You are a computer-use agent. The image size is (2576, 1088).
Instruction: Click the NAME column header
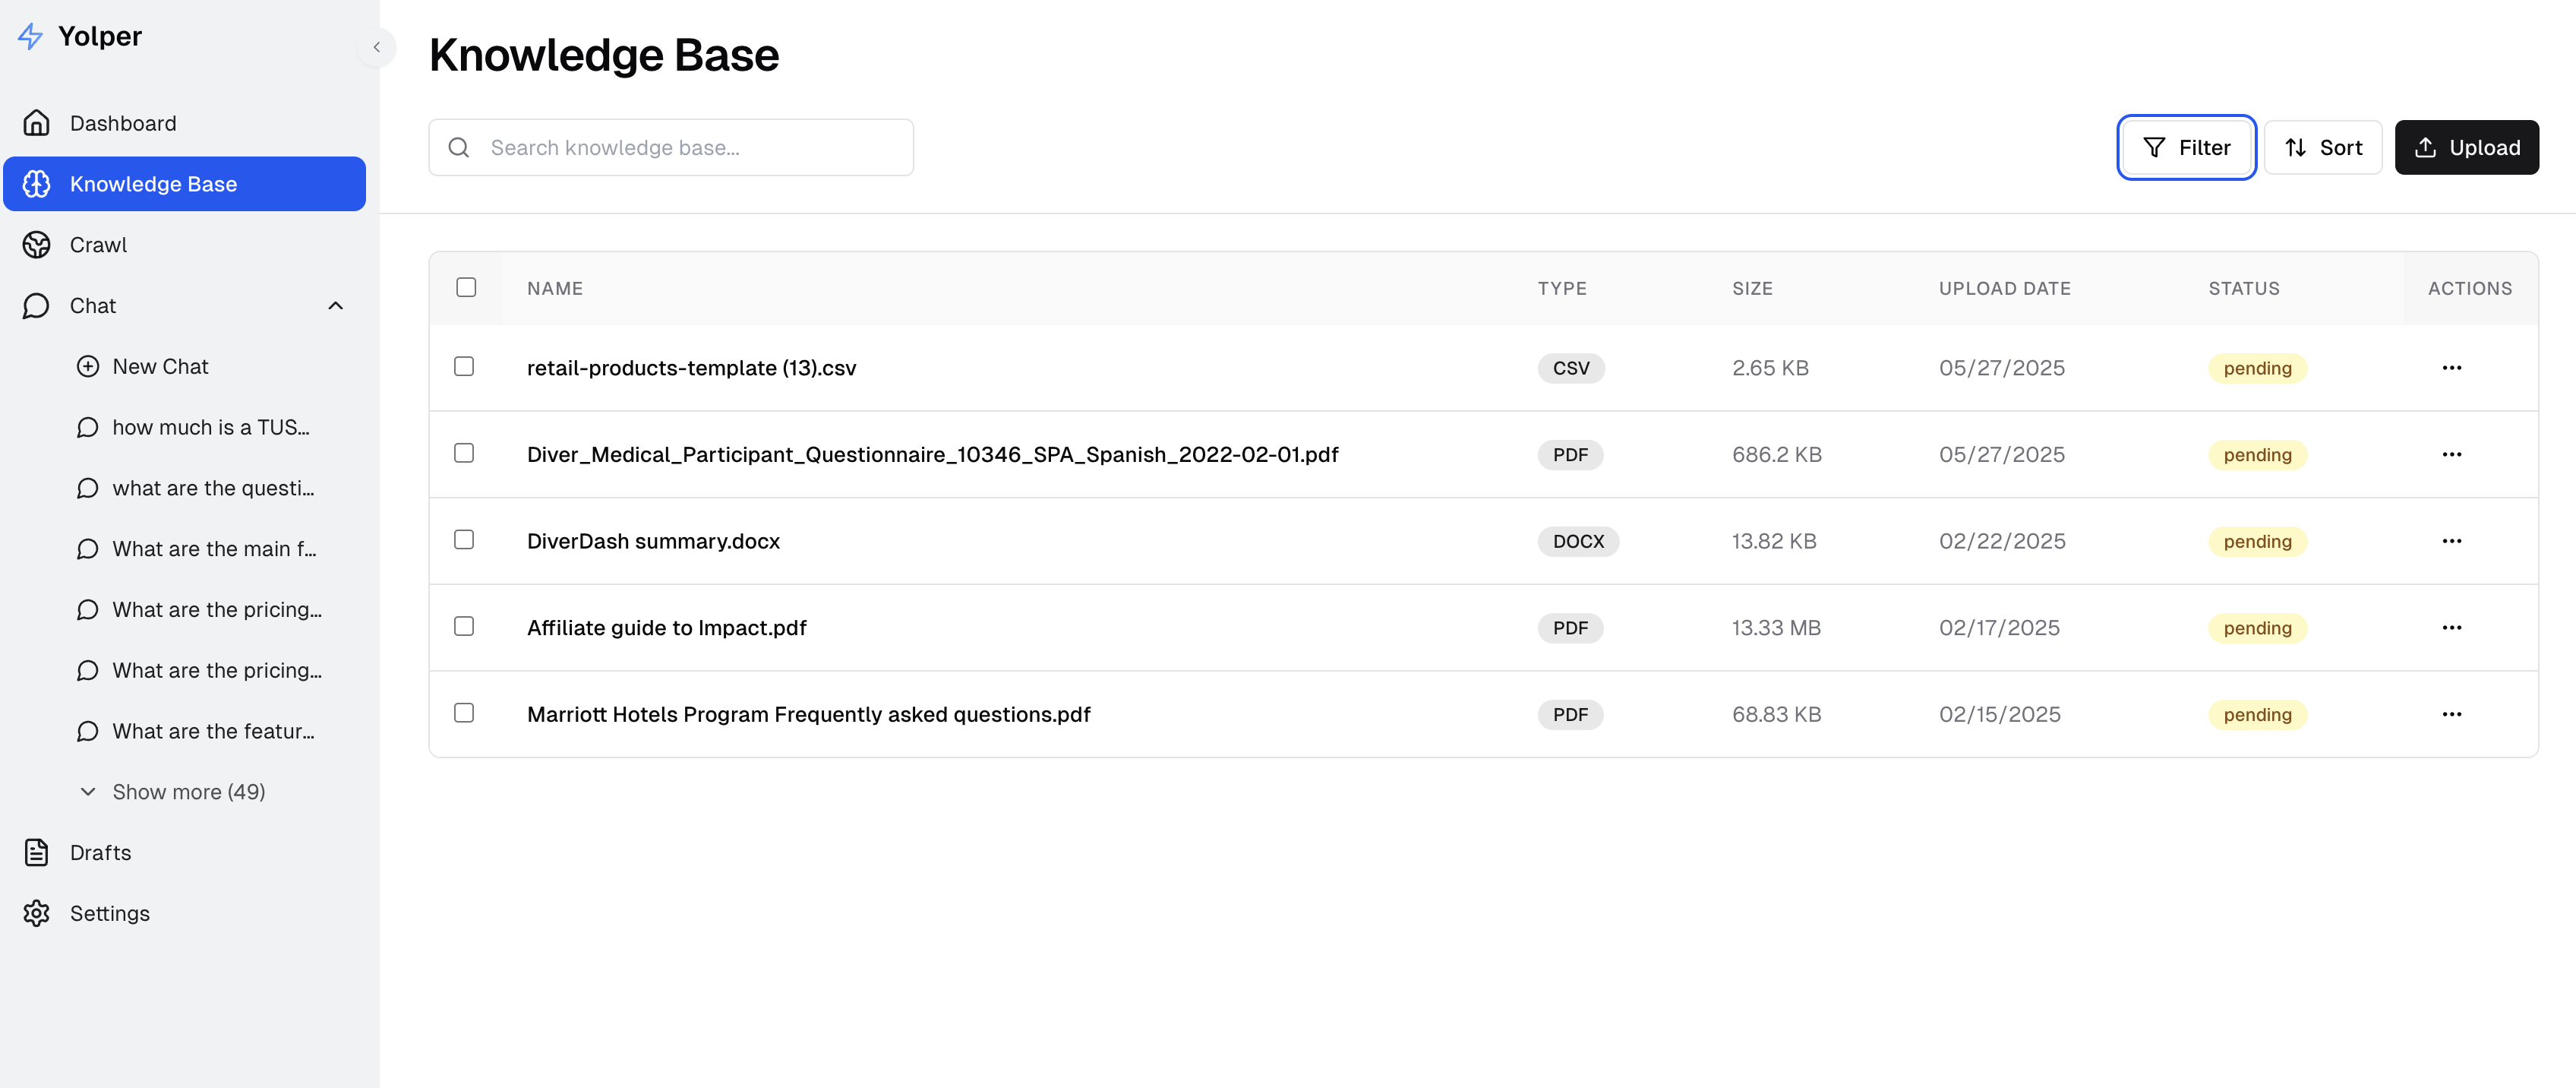pos(555,289)
